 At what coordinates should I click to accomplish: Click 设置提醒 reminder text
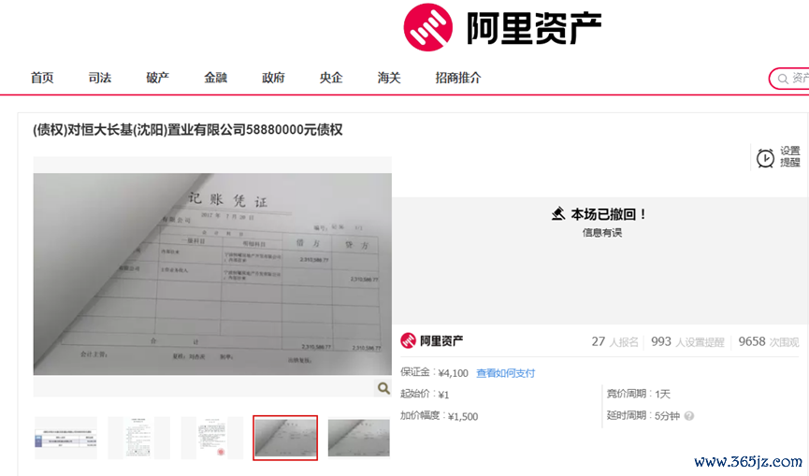pyautogui.click(x=789, y=156)
